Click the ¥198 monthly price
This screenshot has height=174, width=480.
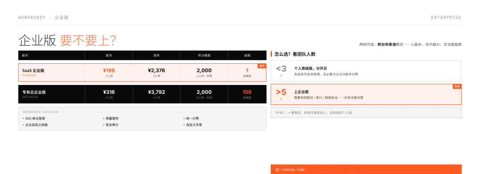[x=109, y=70]
